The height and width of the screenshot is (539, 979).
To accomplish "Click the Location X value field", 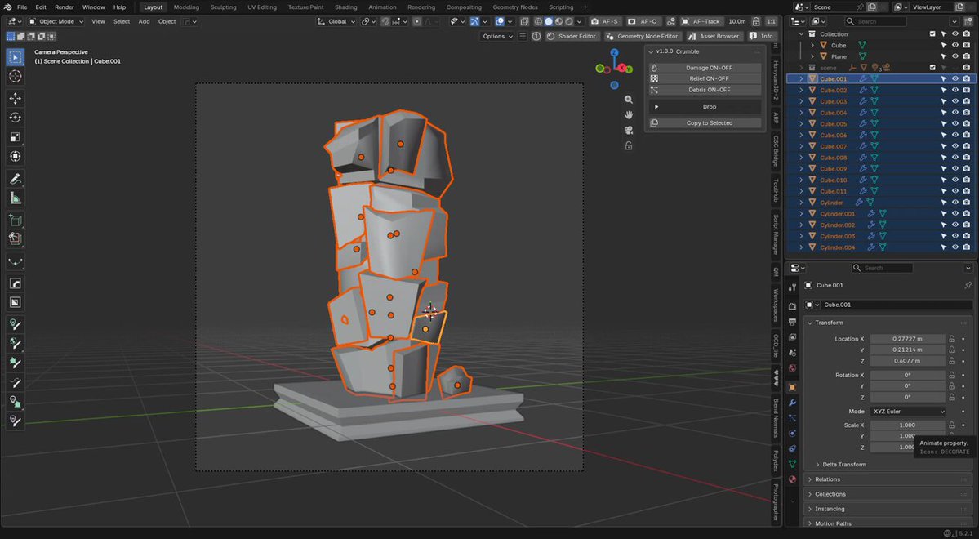I will click(908, 339).
